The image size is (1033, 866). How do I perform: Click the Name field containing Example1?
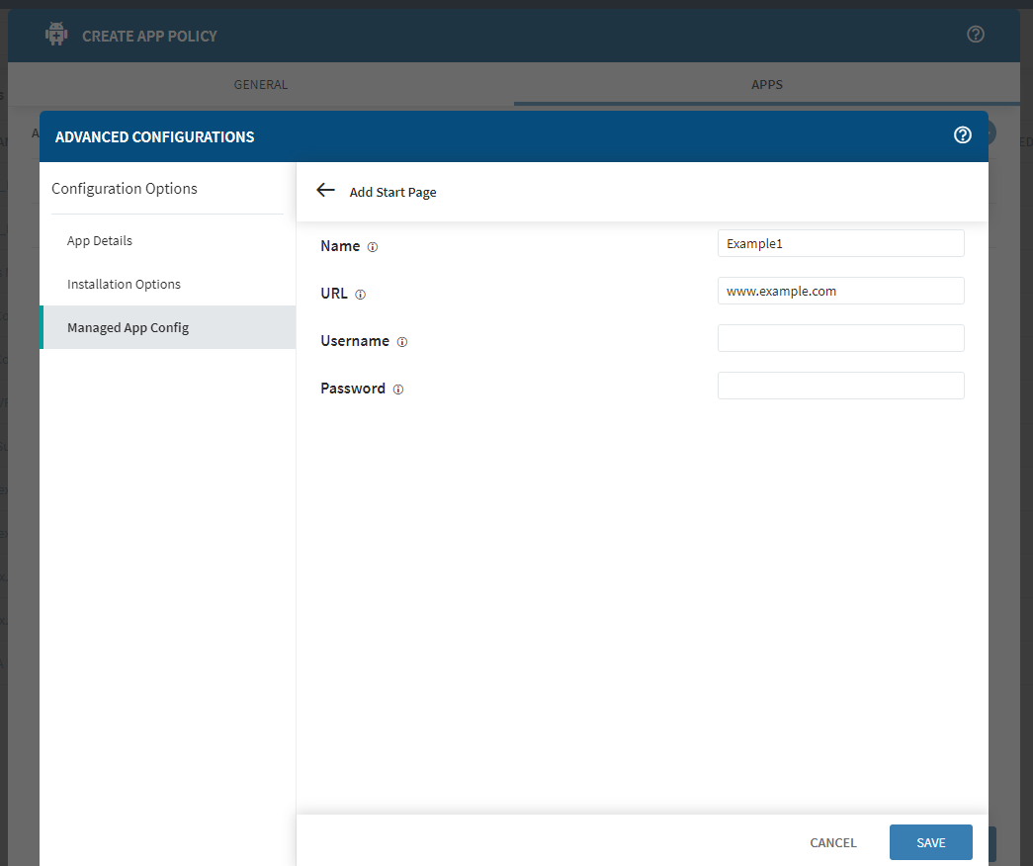840,243
